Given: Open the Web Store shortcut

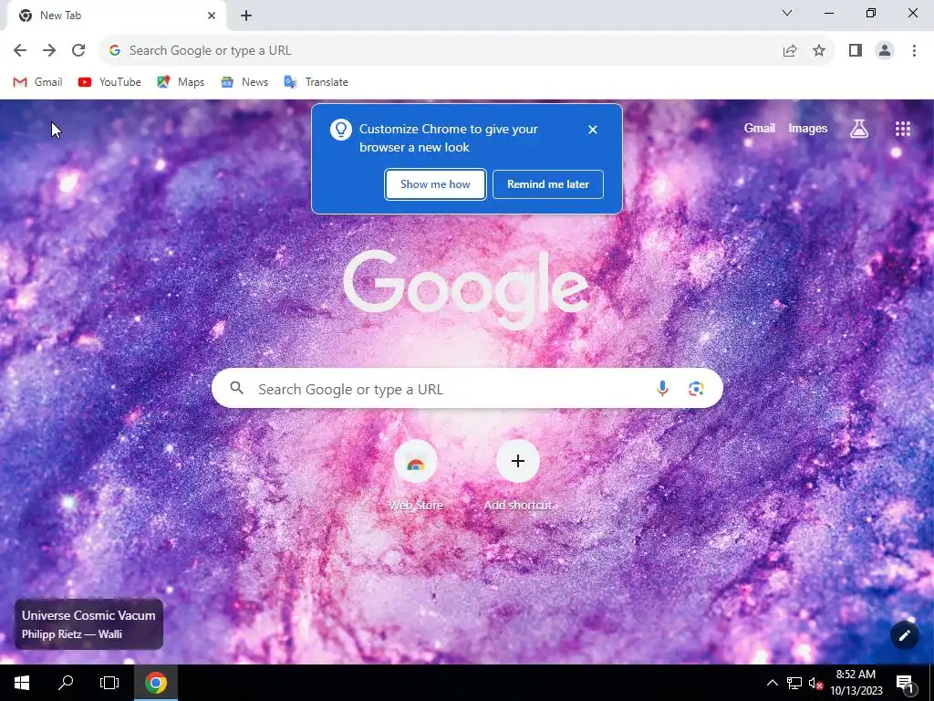Looking at the screenshot, I should tap(416, 476).
